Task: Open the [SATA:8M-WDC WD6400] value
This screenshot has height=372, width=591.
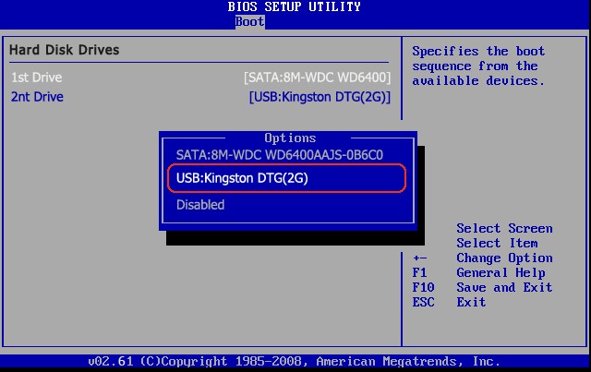Action: click(x=318, y=78)
